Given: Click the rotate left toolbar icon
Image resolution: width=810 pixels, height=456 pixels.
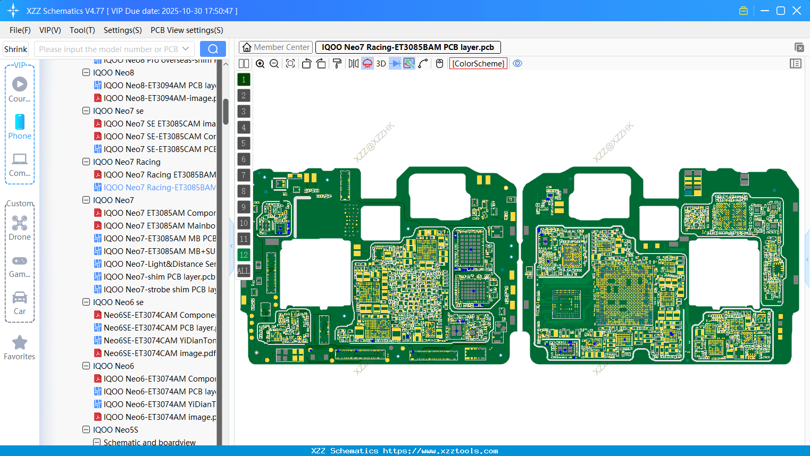Looking at the screenshot, I should (x=306, y=63).
